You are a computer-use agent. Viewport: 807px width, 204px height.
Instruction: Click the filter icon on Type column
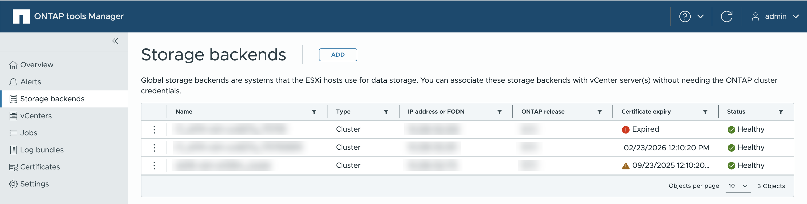(386, 112)
